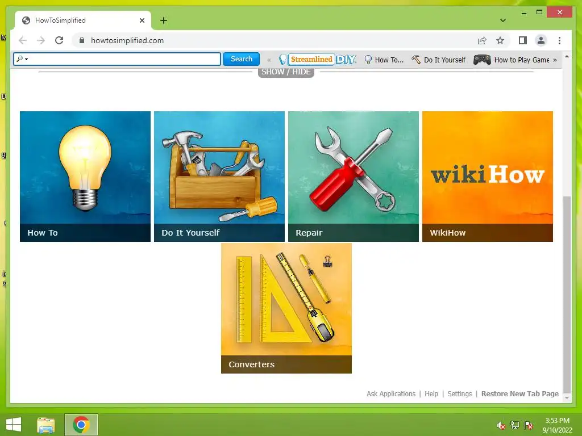Viewport: 582px width, 436px height.
Task: Click the browser forward arrow
Action: point(41,40)
